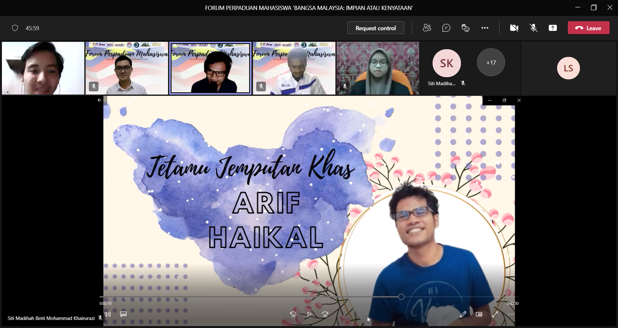Open the reactions and raise hand menu
The height and width of the screenshot is (328, 618).
pos(465,28)
